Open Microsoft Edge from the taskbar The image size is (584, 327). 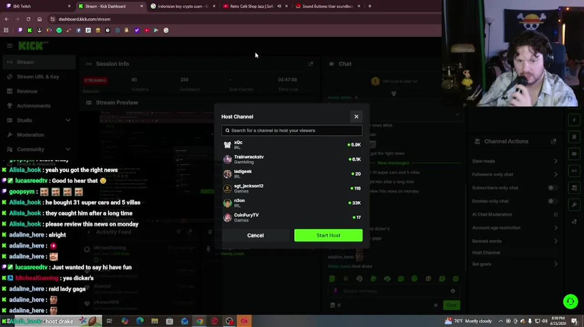(140, 321)
